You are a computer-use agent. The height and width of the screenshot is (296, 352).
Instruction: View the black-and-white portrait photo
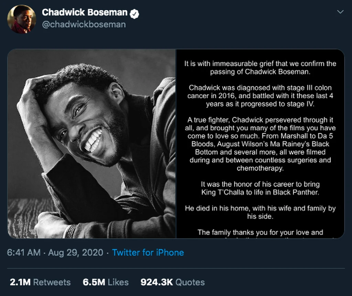click(x=91, y=144)
